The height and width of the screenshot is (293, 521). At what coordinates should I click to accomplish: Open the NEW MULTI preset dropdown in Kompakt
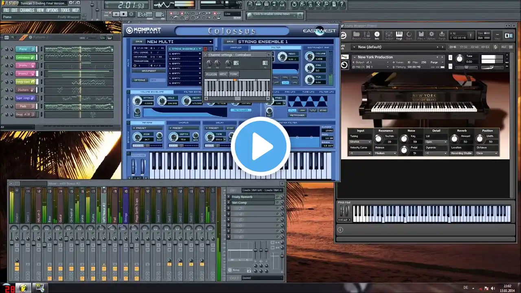pyautogui.click(x=179, y=42)
